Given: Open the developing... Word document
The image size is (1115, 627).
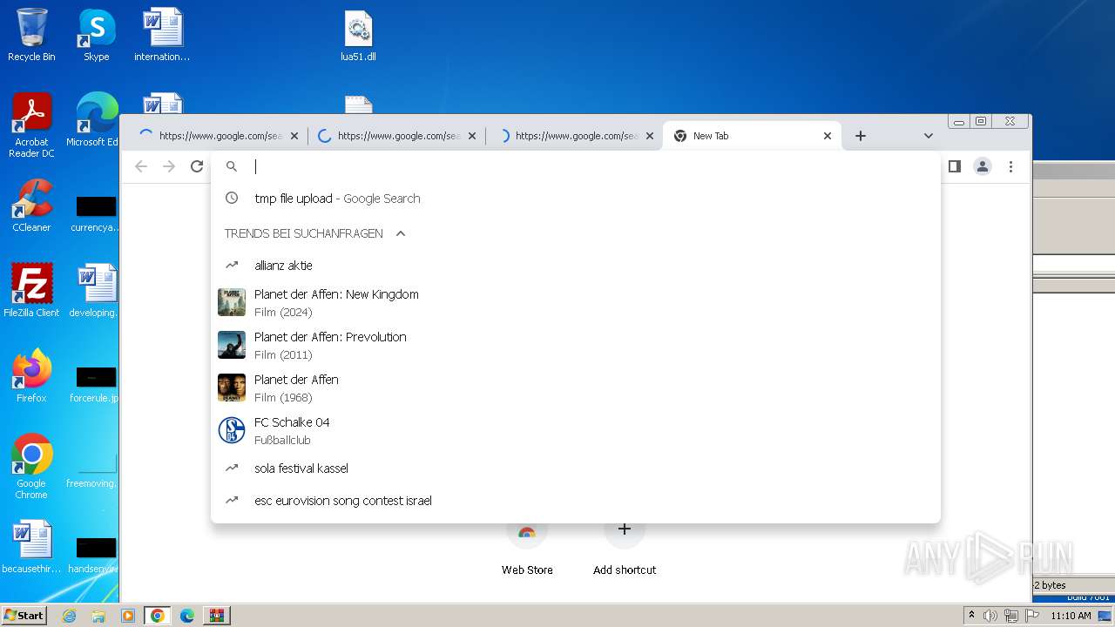Looking at the screenshot, I should coord(96,291).
